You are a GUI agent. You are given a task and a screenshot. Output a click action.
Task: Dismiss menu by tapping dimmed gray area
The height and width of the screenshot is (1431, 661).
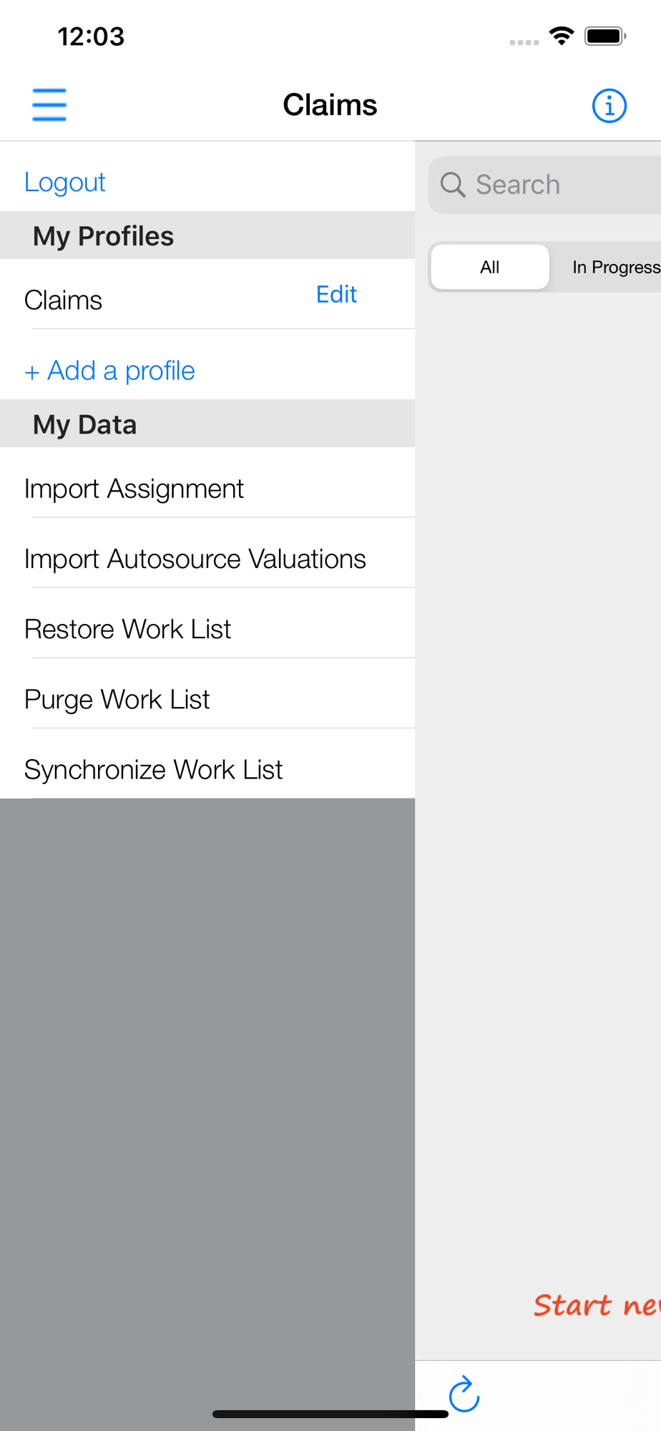(x=207, y=1073)
